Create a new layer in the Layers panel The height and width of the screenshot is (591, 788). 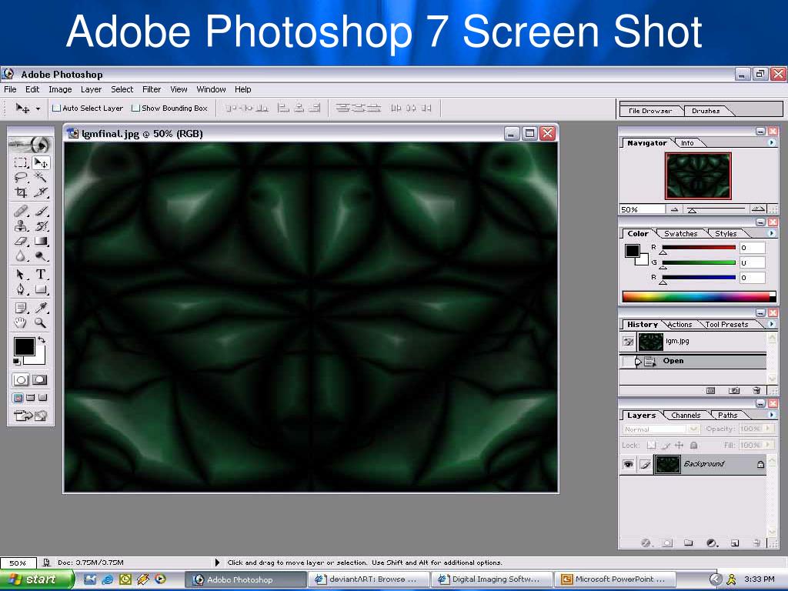click(x=735, y=543)
